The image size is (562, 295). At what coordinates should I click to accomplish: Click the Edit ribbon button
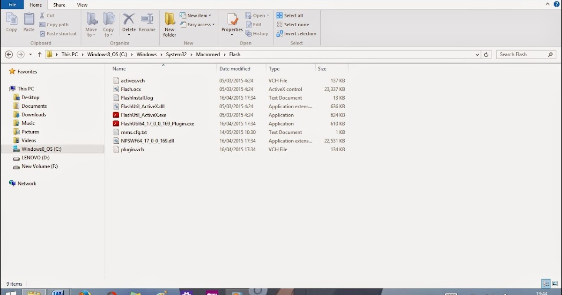pos(254,24)
